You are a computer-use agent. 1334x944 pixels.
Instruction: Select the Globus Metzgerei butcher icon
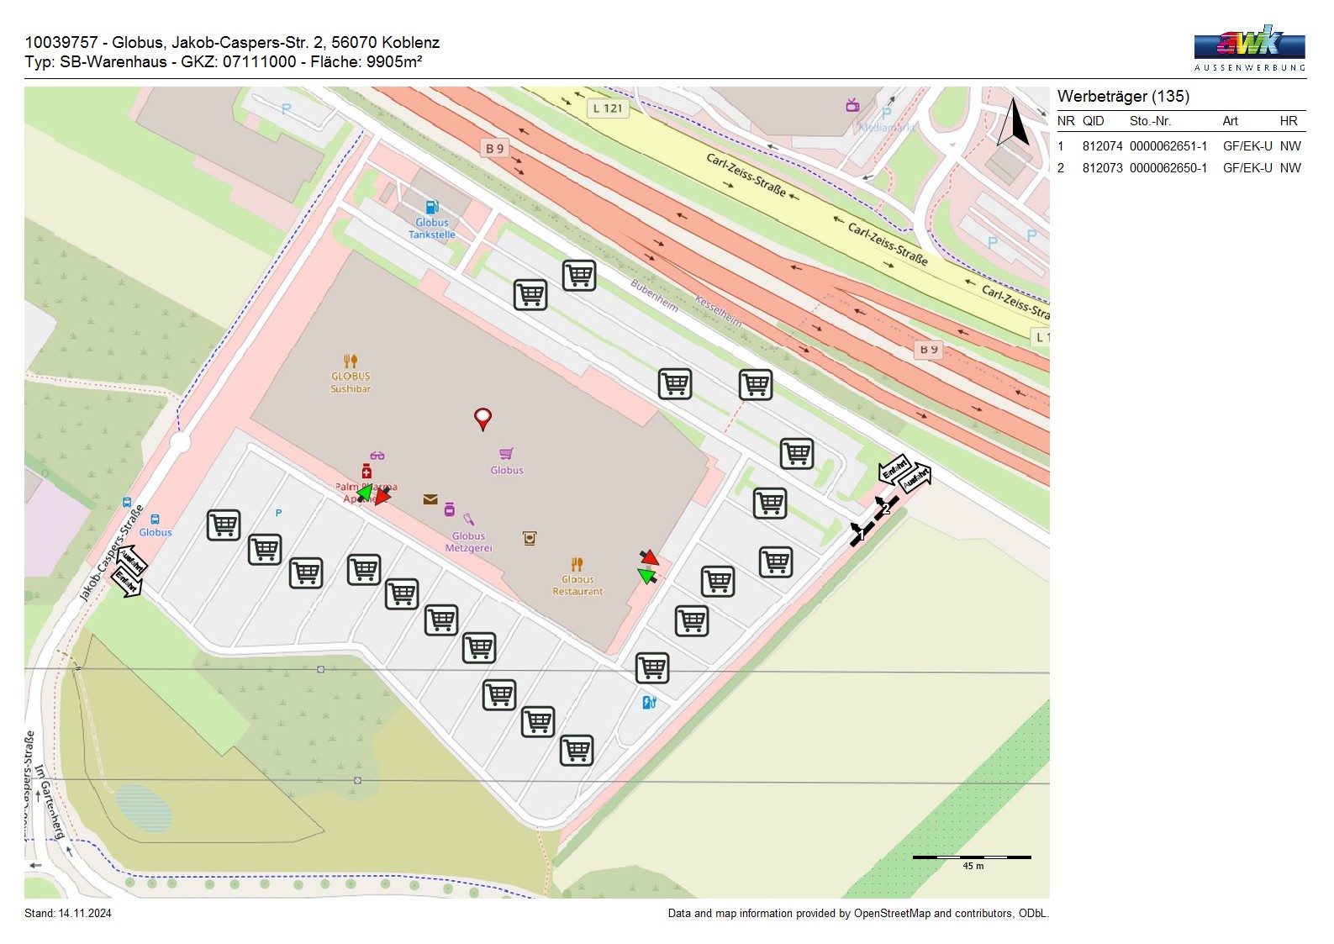point(469,520)
